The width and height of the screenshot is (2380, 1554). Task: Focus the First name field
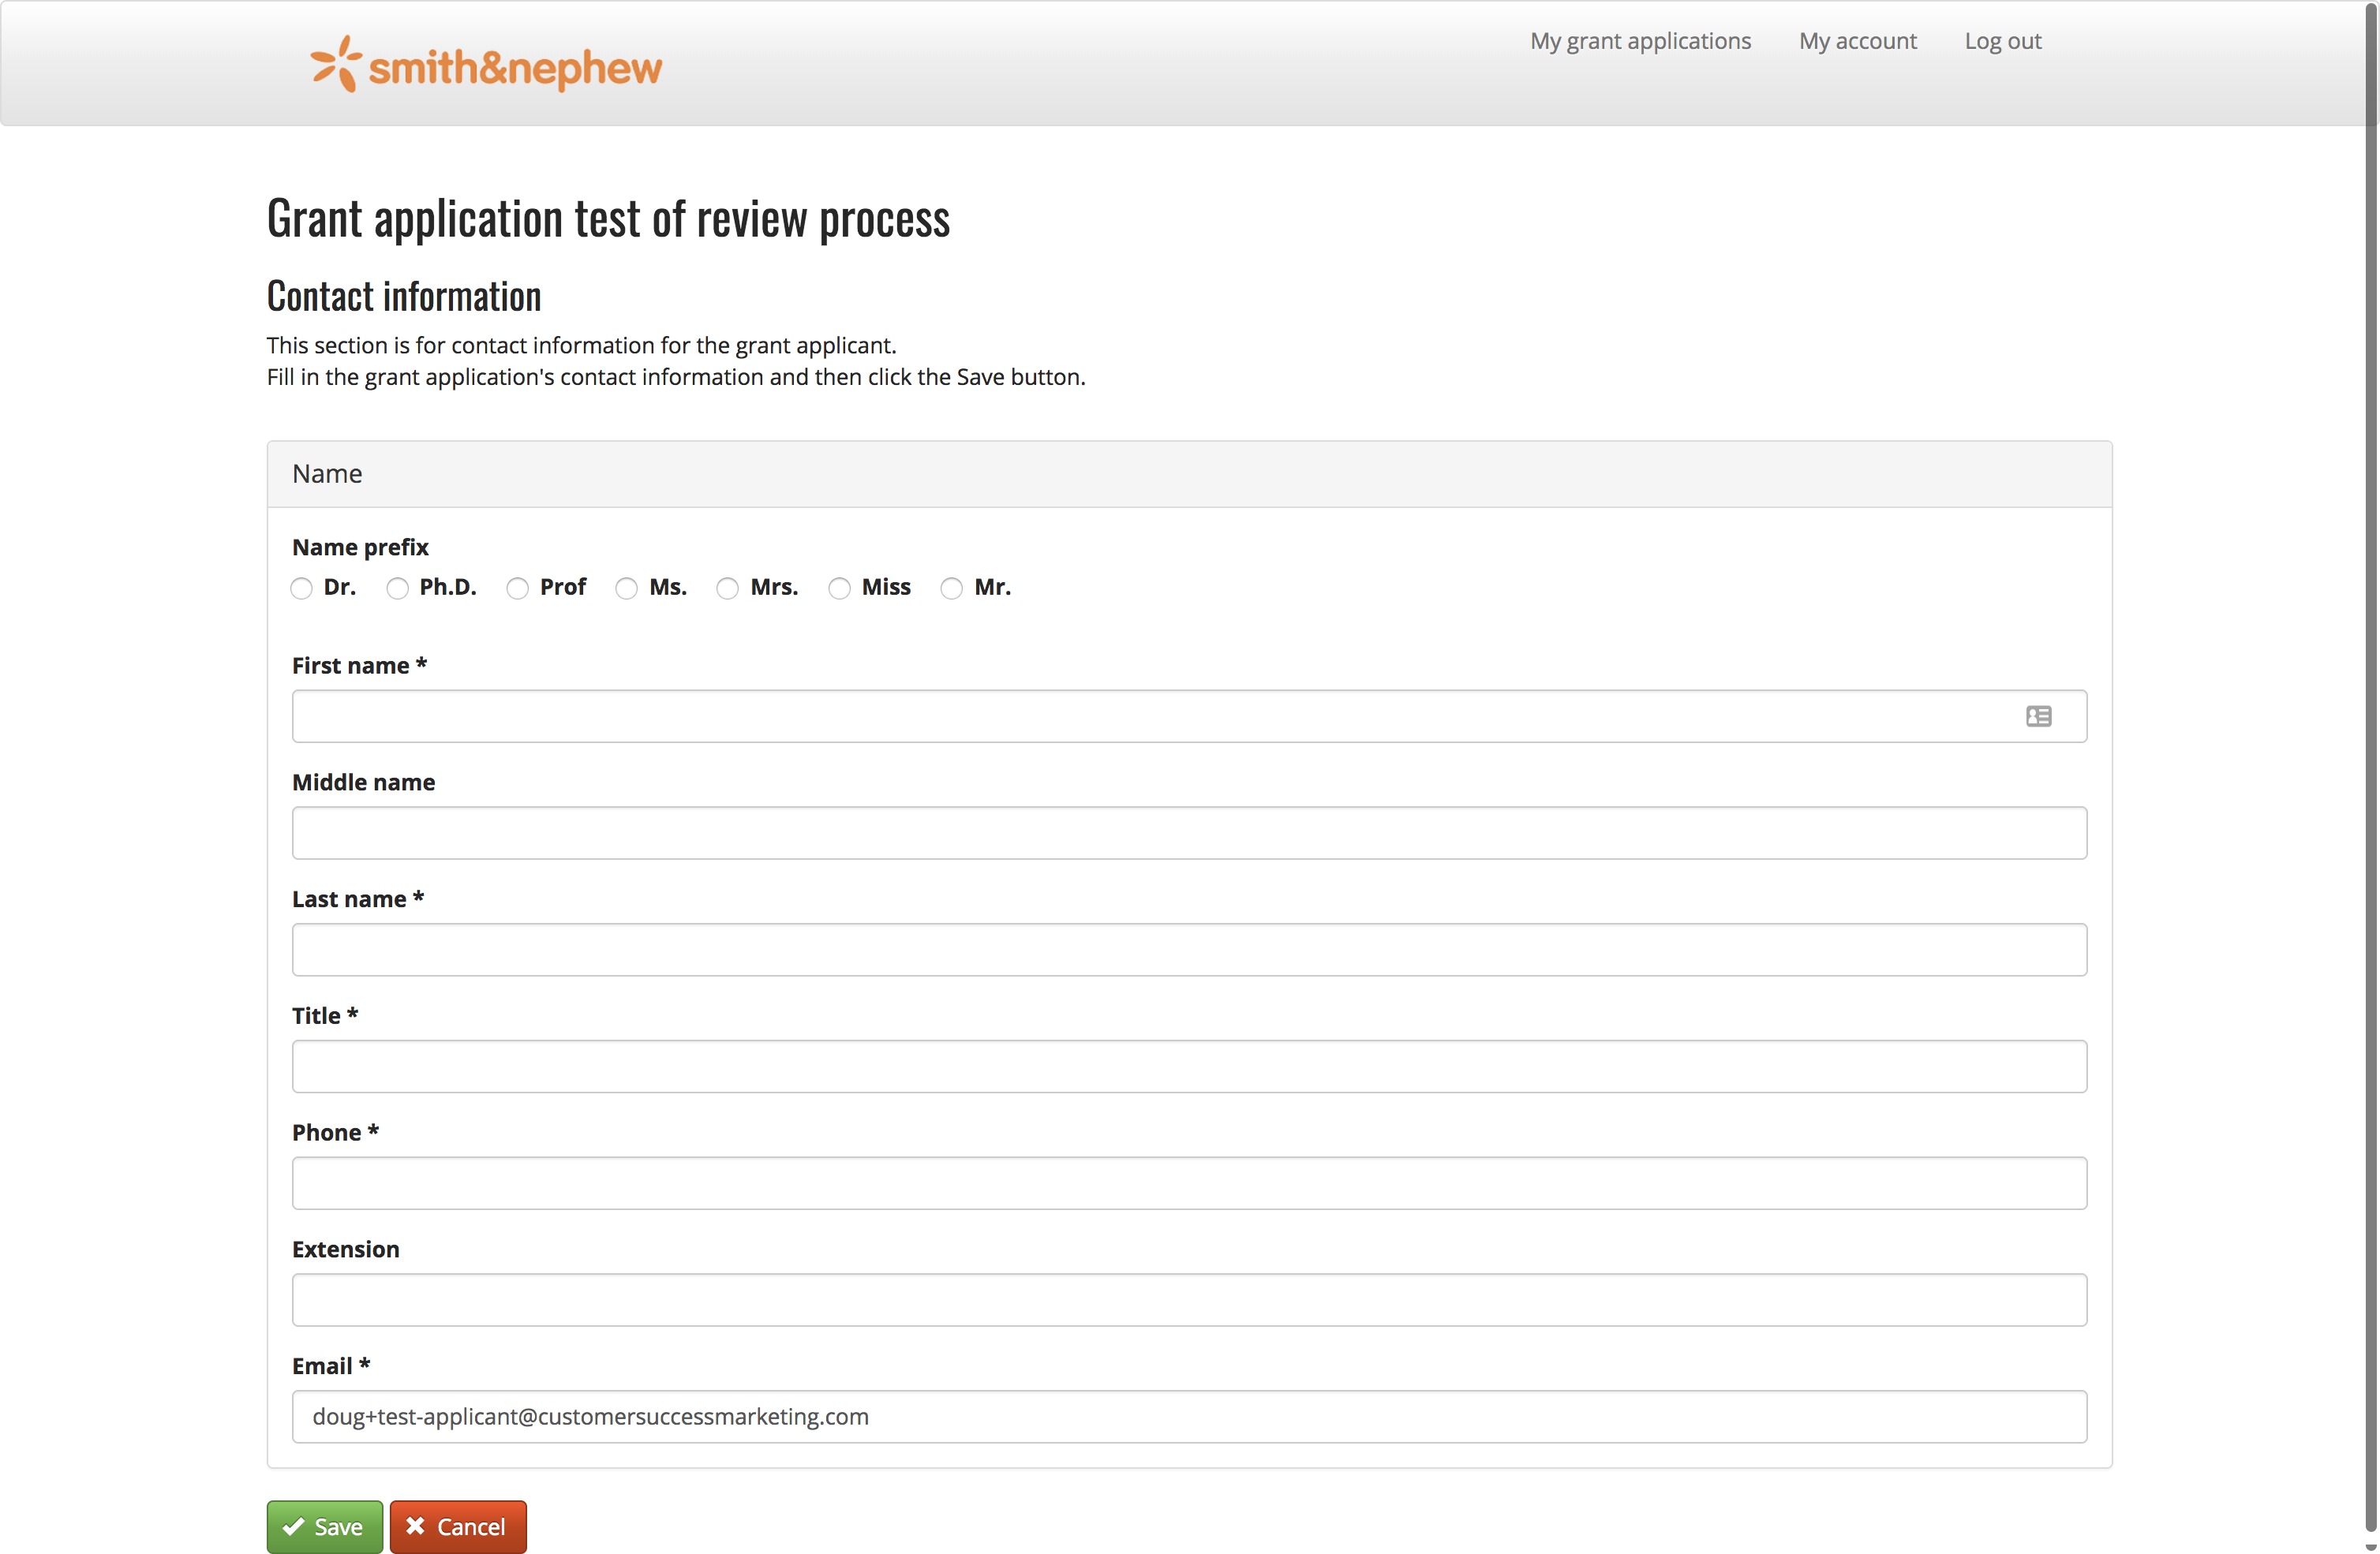(x=1150, y=716)
